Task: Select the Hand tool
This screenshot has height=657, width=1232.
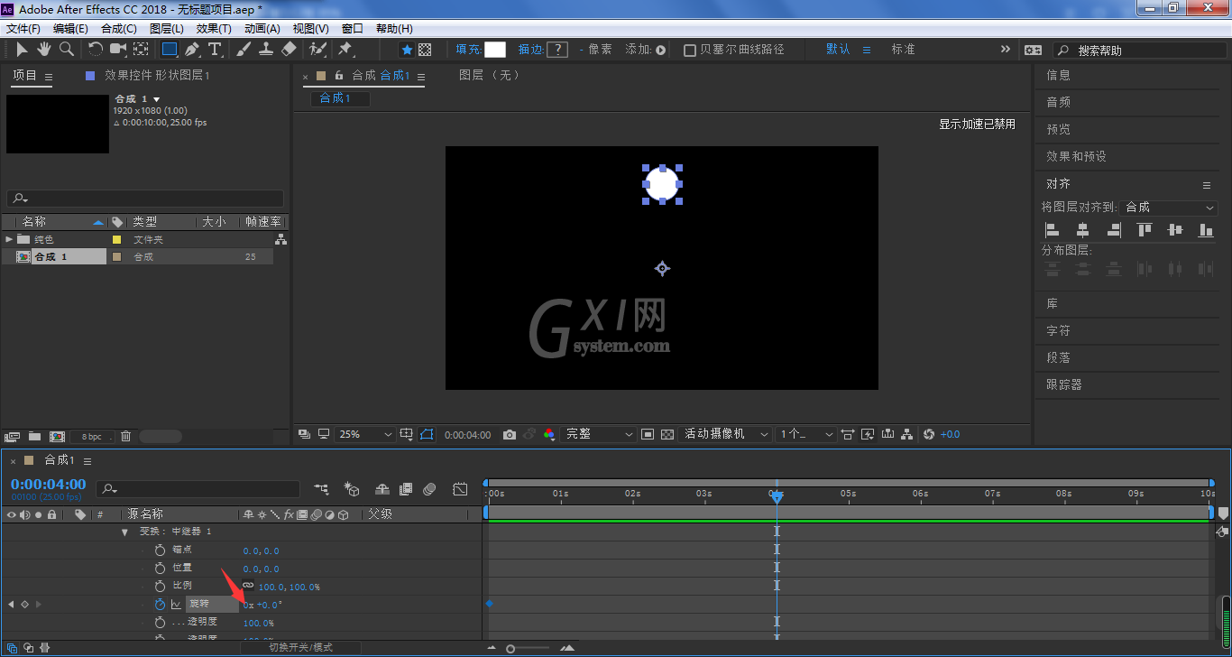Action: 43,49
